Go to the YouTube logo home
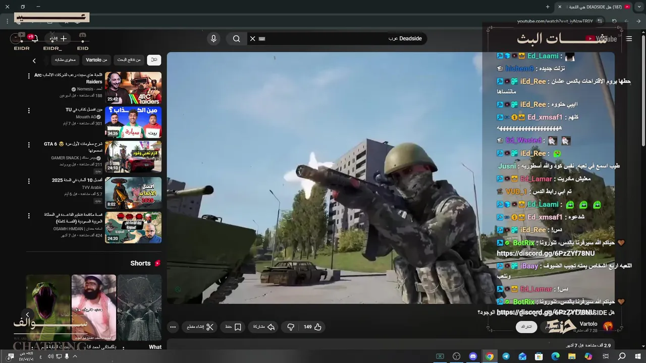 point(602,39)
